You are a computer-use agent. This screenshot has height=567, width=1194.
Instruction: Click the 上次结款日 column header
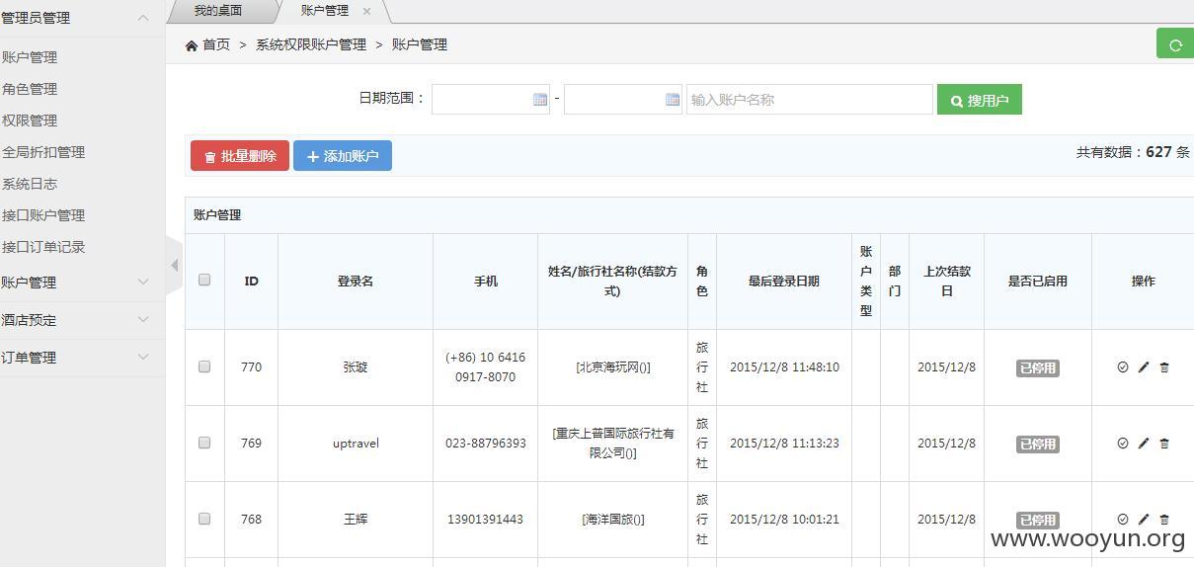tap(947, 281)
